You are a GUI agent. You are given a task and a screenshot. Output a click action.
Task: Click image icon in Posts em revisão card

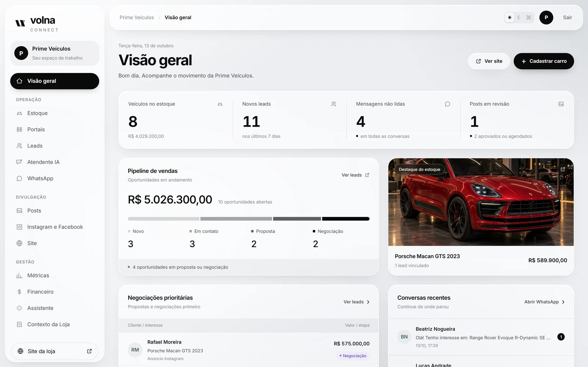(x=561, y=104)
